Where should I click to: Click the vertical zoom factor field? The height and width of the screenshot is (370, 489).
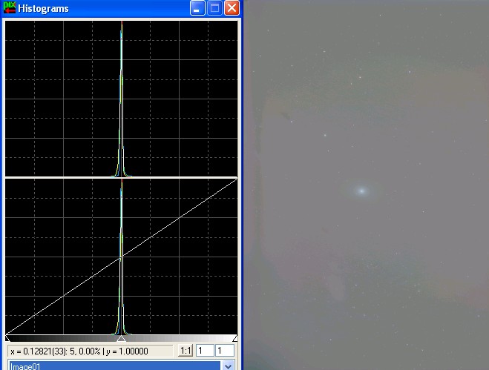pos(225,351)
